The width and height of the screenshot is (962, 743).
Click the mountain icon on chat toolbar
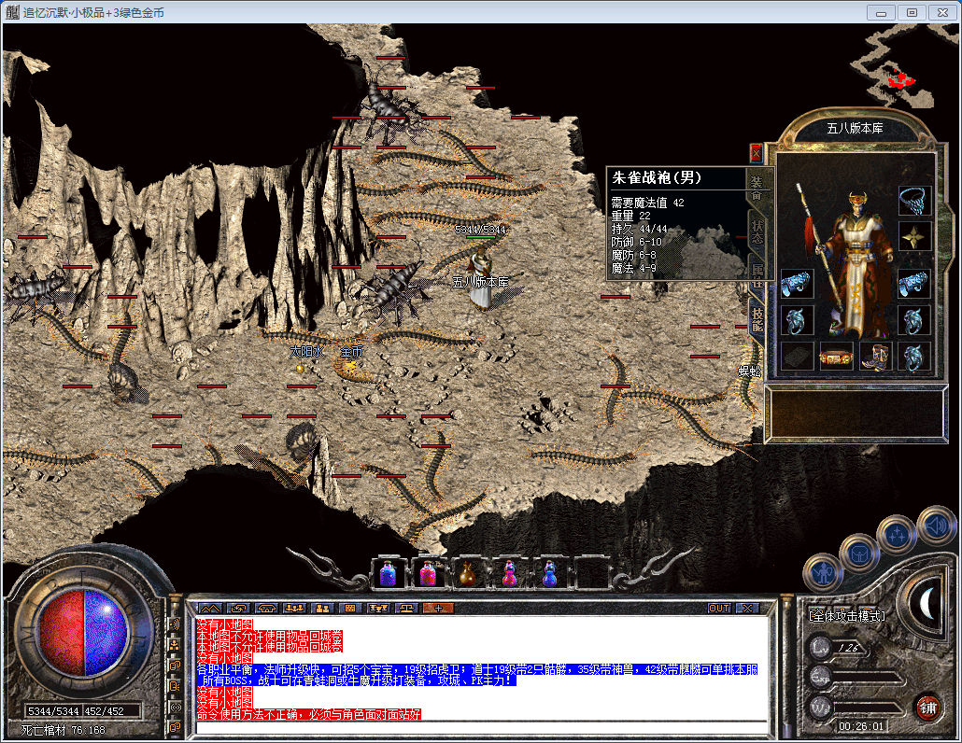pyautogui.click(x=210, y=609)
